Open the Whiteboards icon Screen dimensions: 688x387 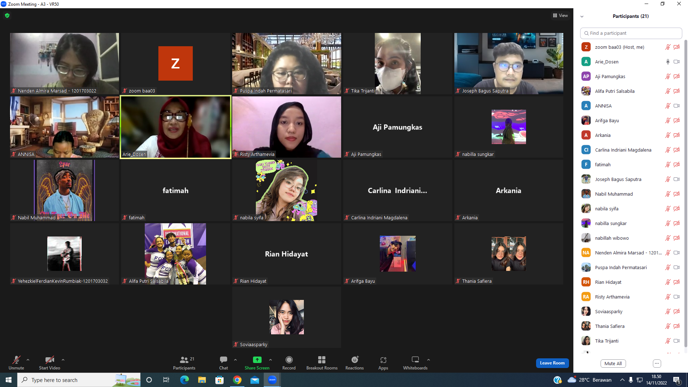pos(415,360)
